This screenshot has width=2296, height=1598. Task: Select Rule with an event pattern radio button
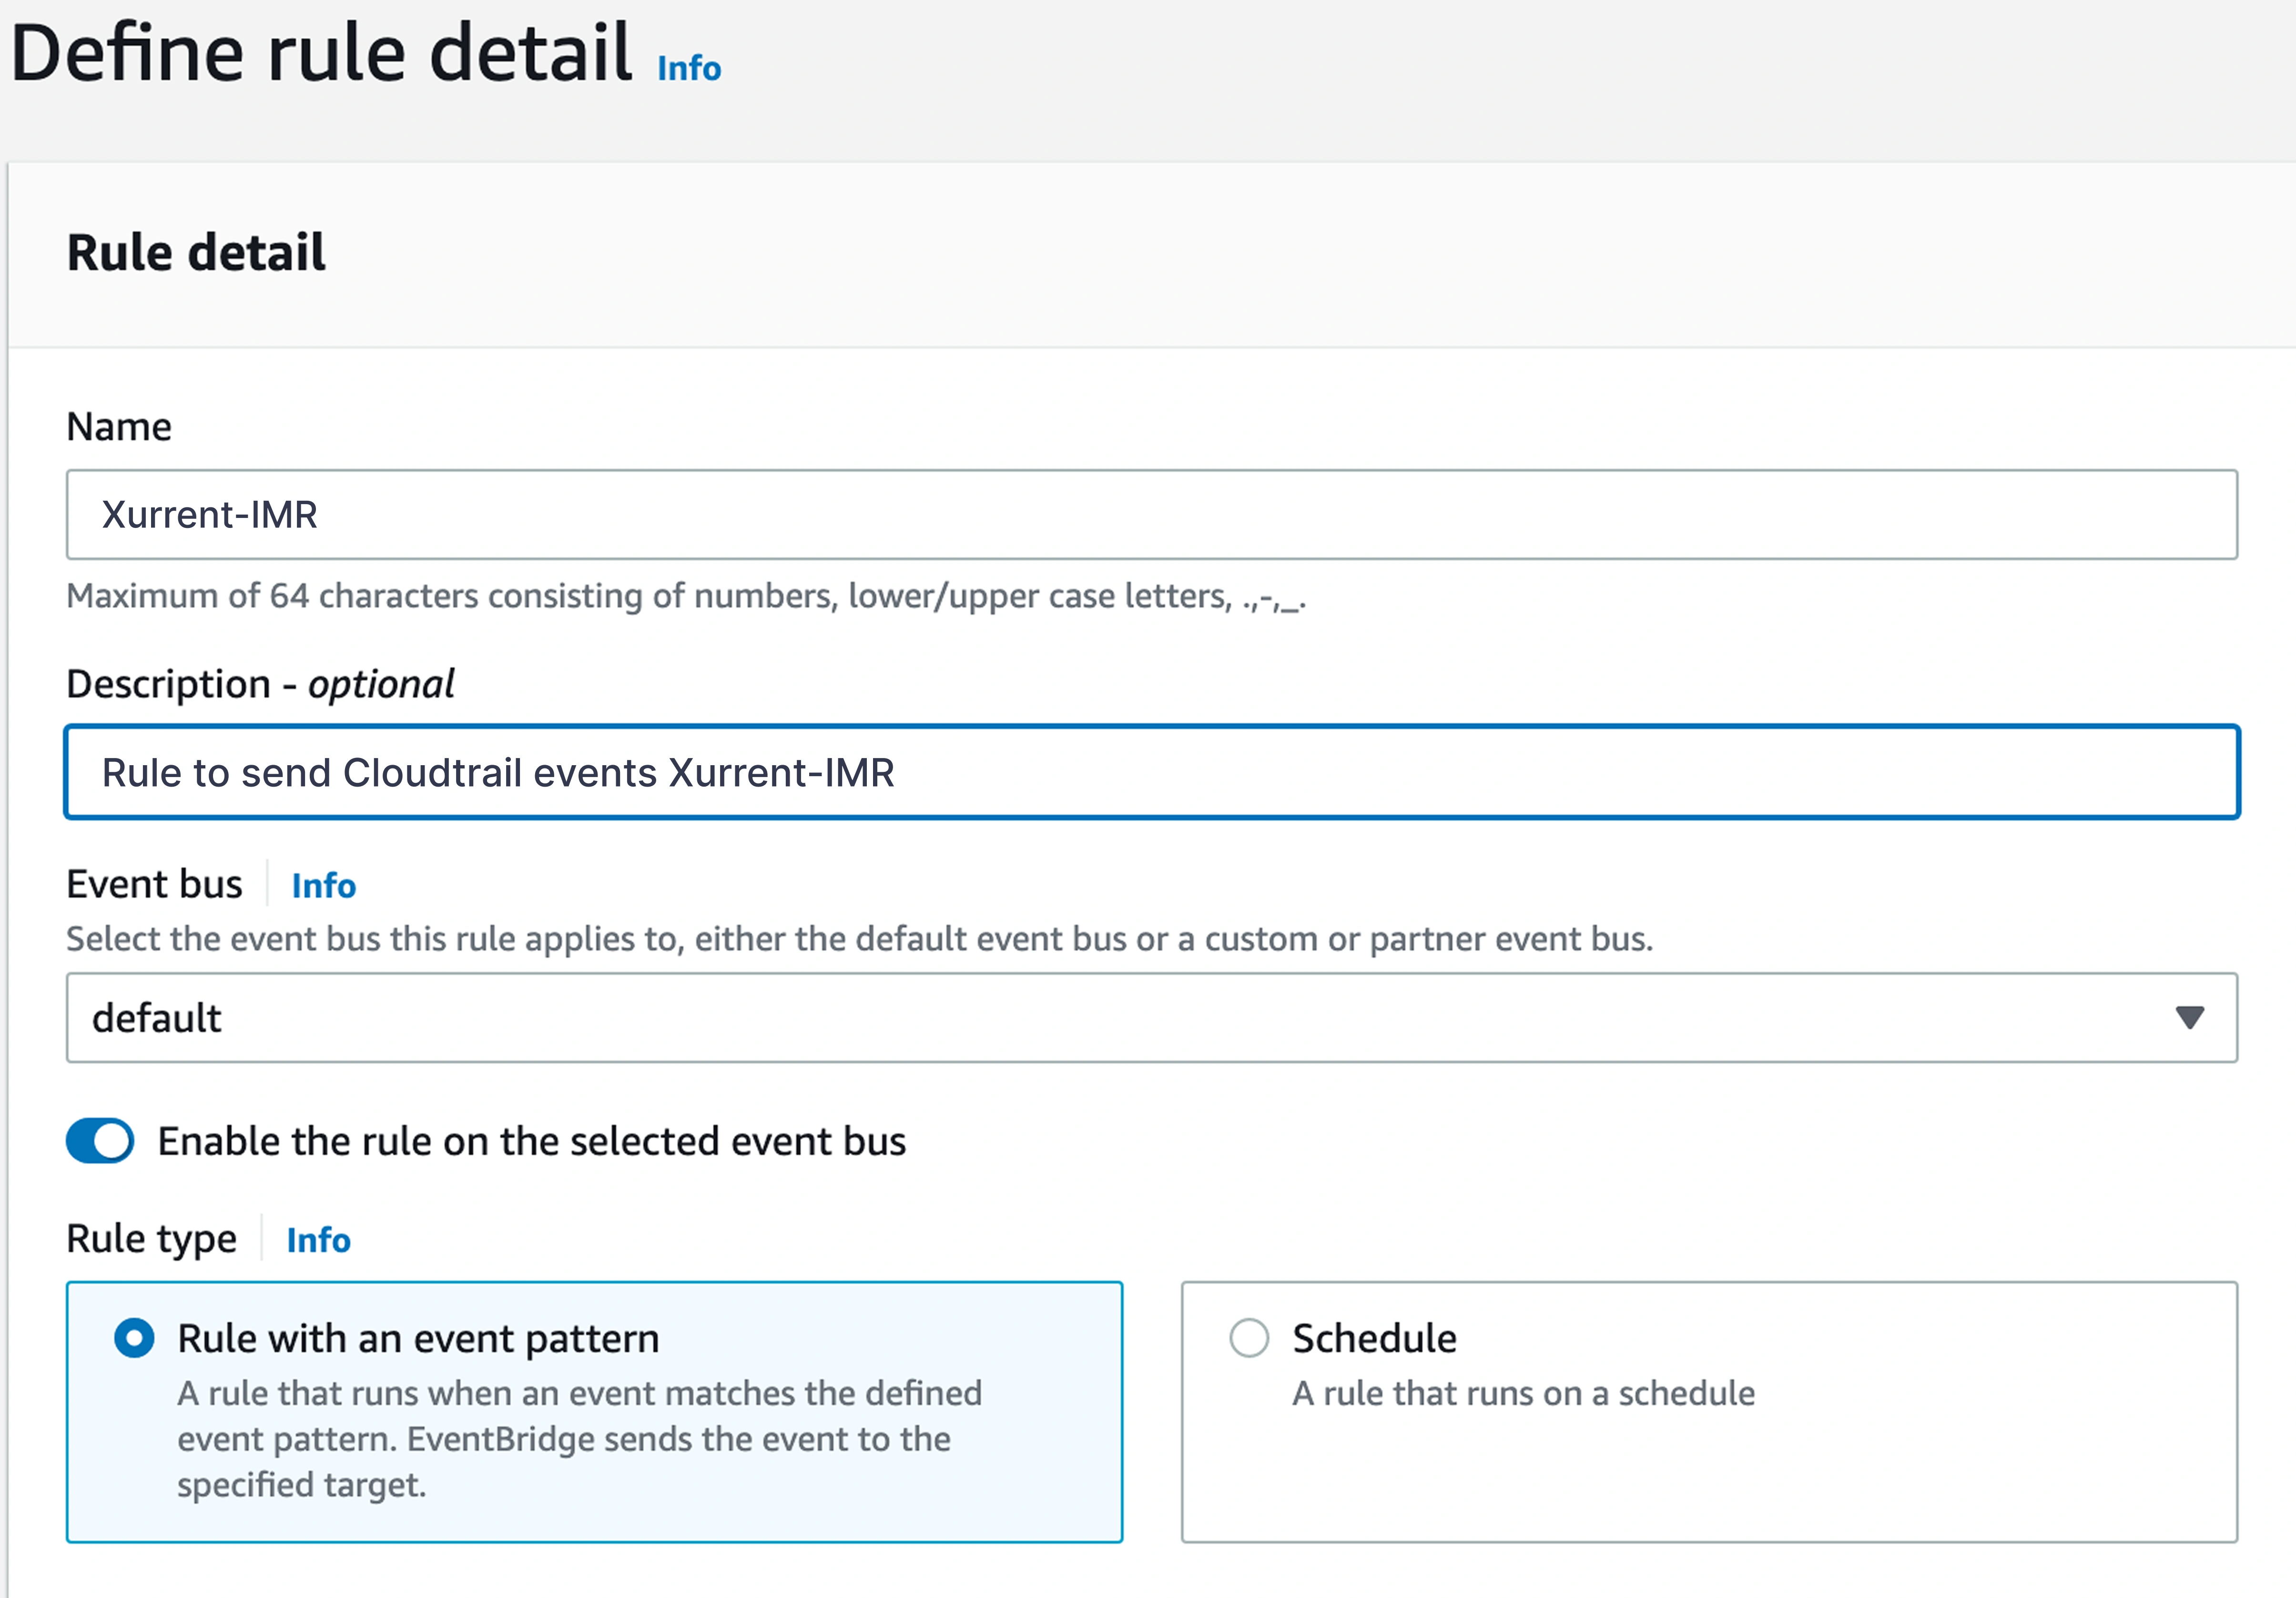134,1337
